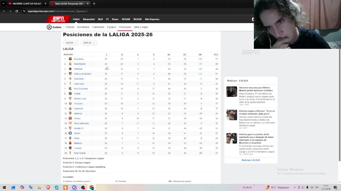This screenshot has width=341, height=191.
Task: Switch to the Calendario tab
Action: pyautogui.click(x=98, y=27)
